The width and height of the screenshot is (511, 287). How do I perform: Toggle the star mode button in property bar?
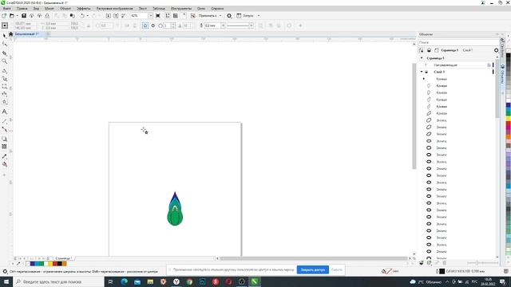(x=145, y=26)
